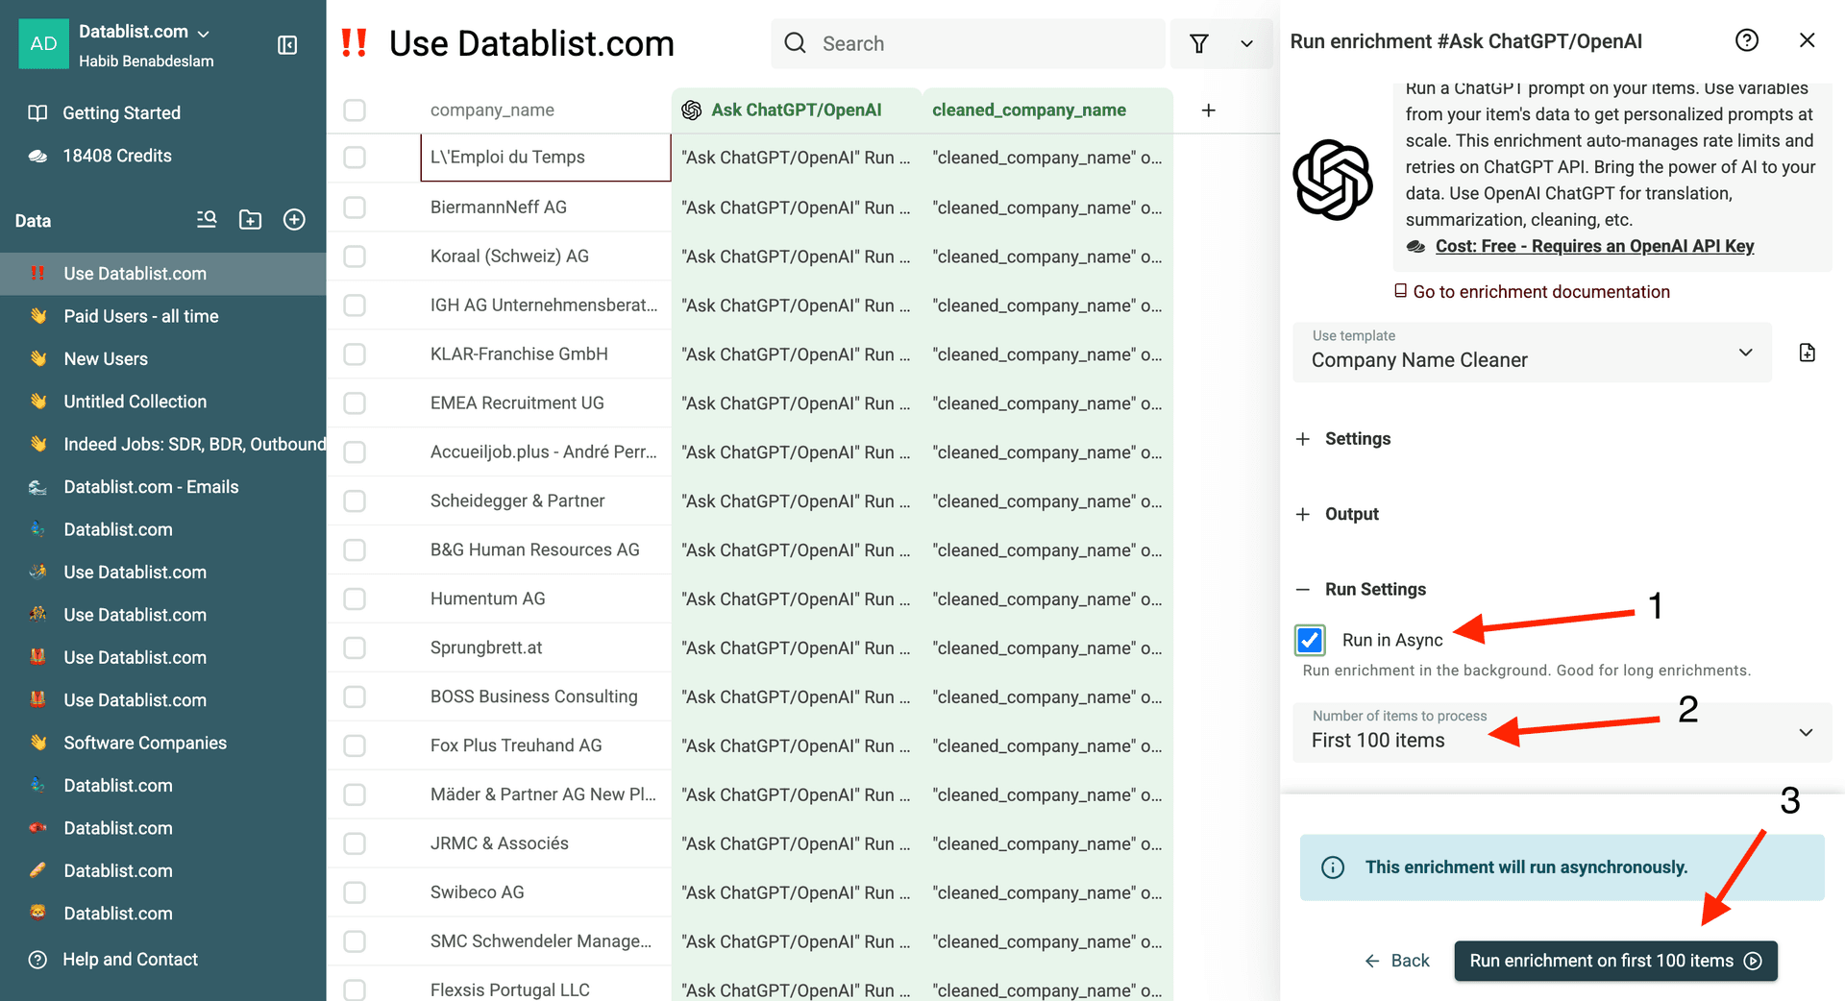Open Paid Users - all time collection

point(141,316)
